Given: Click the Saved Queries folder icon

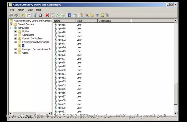Looking at the screenshot, I should 15,24.
